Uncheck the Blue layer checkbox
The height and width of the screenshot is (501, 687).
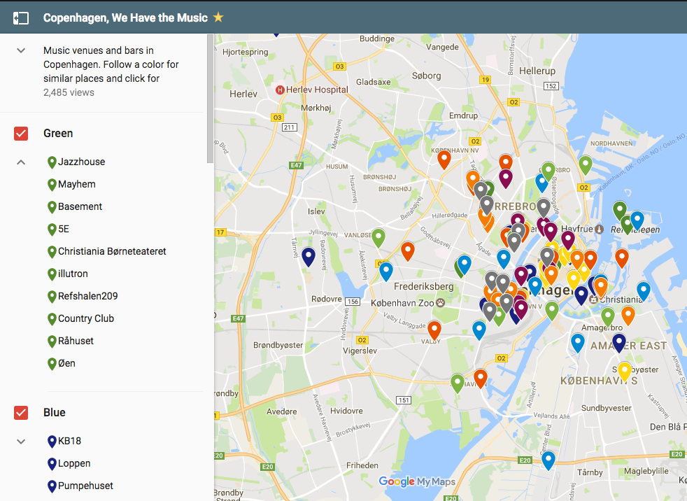coord(21,412)
